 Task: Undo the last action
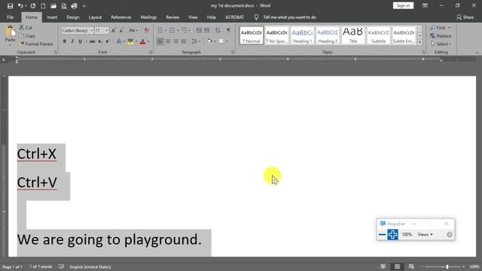20,6
